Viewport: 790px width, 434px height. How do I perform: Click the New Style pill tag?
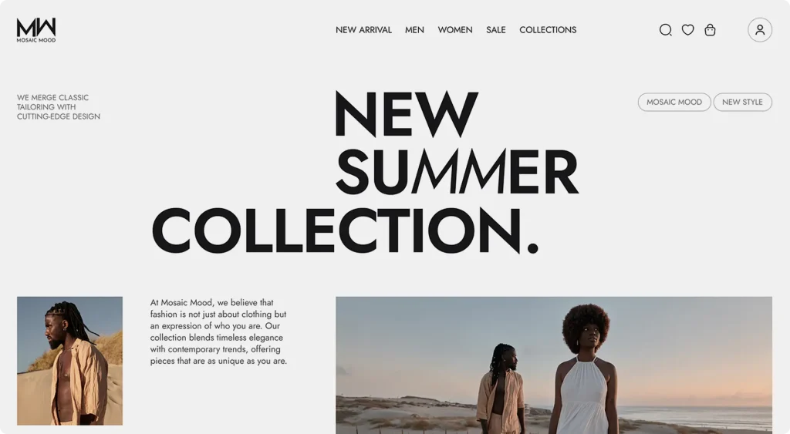coord(742,103)
